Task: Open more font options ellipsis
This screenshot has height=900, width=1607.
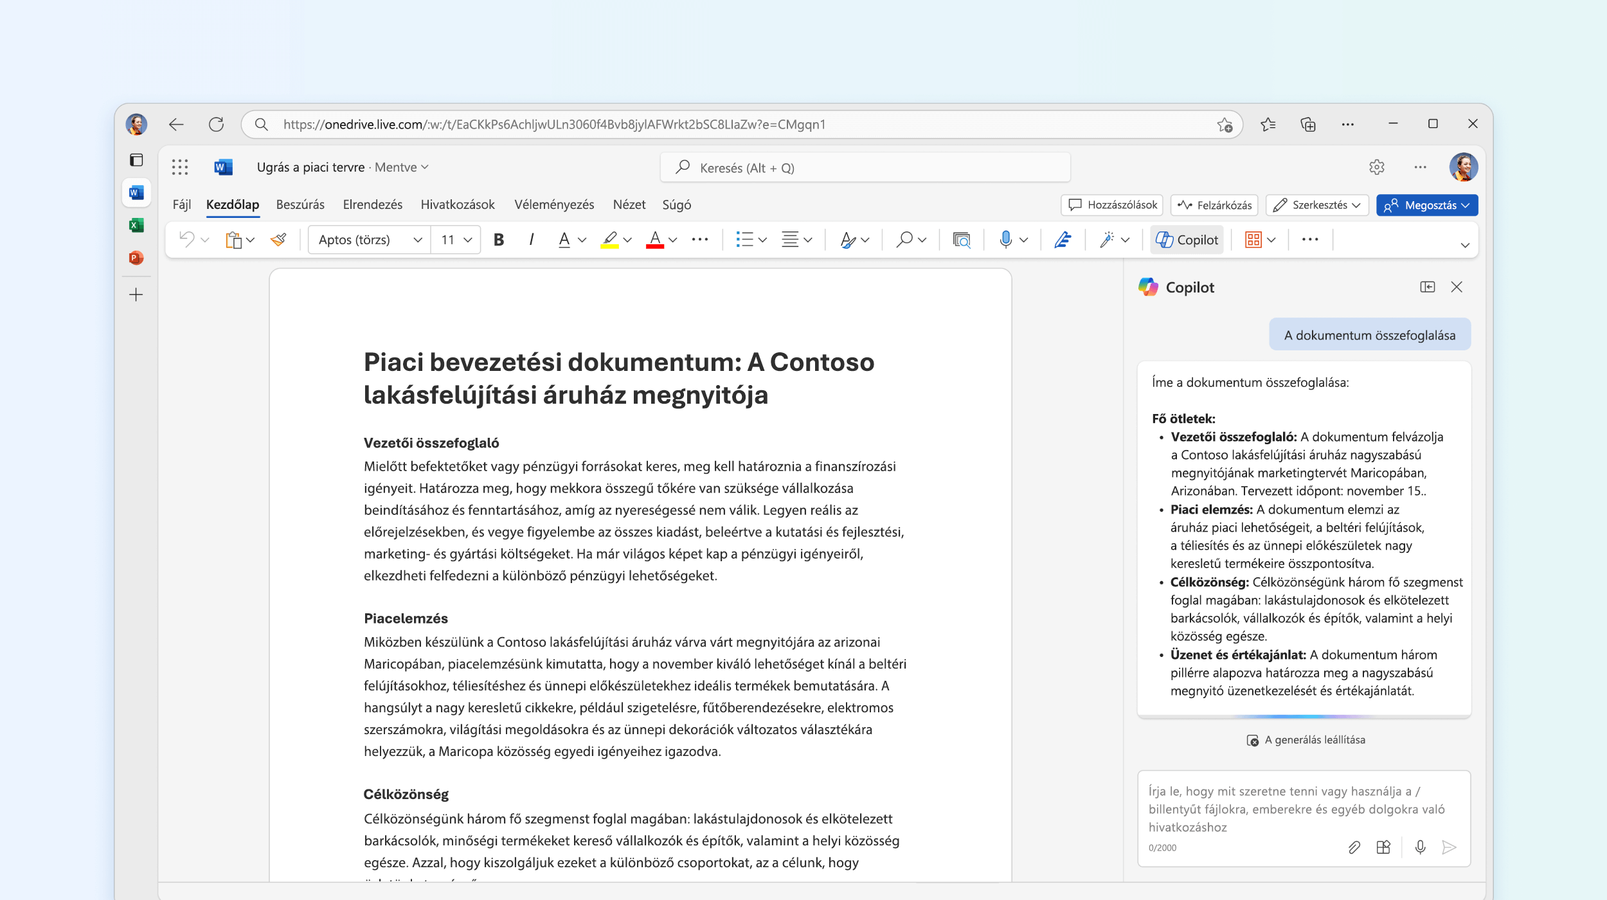Action: pos(699,240)
